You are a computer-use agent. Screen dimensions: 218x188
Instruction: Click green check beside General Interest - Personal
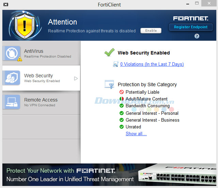(122, 113)
